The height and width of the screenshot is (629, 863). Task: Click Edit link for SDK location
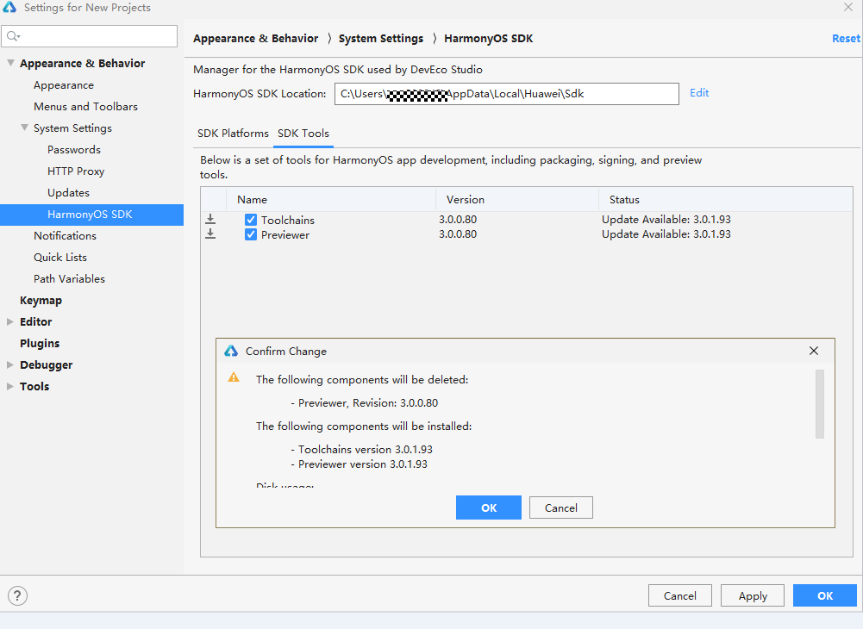coord(699,93)
